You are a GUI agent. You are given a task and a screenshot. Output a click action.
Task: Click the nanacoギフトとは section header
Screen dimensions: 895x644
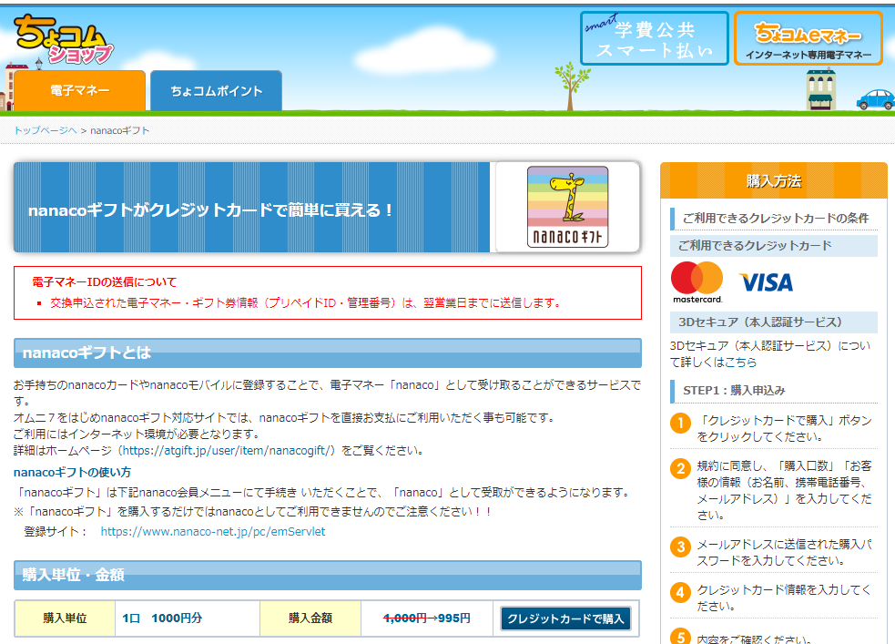328,353
